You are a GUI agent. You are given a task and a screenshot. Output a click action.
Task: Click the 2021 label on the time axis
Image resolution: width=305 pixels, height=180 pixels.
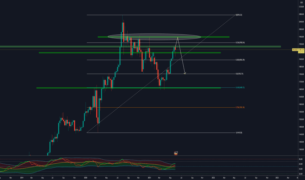[x=149, y=178]
